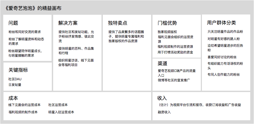Click 对明星有好感的路人粉 item
This screenshot has height=124, width=254.
pyautogui.click(x=224, y=39)
